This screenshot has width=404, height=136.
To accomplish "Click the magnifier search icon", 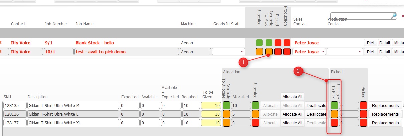I will click(x=394, y=16).
